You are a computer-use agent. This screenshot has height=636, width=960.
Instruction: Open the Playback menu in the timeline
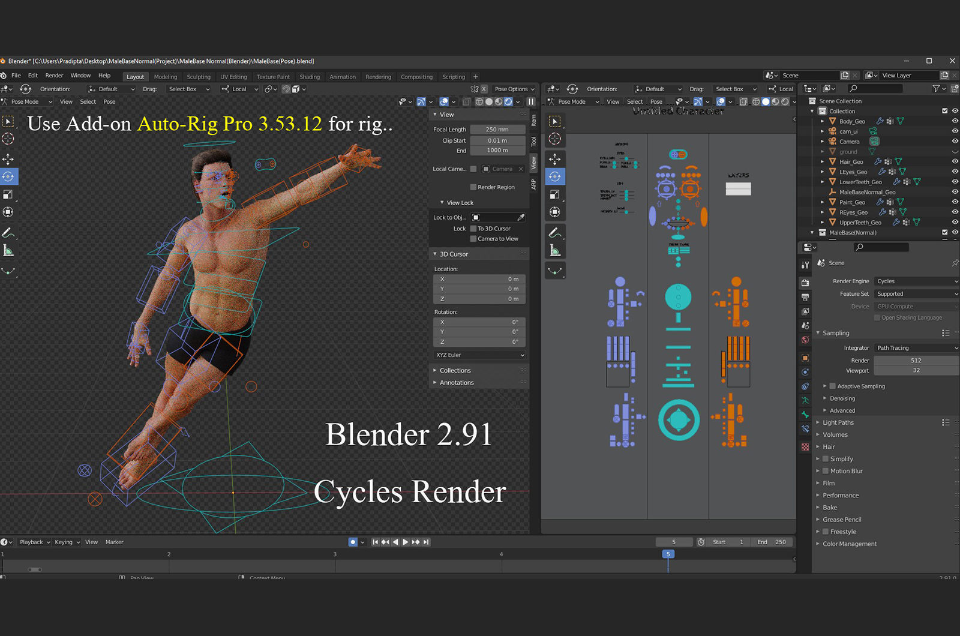point(34,542)
